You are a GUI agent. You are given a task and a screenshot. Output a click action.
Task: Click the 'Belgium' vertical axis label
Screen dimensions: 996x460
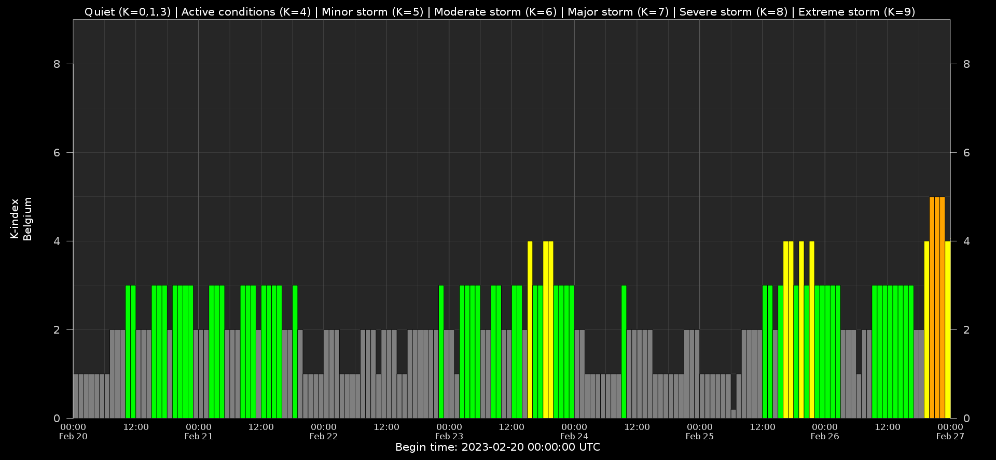point(27,219)
